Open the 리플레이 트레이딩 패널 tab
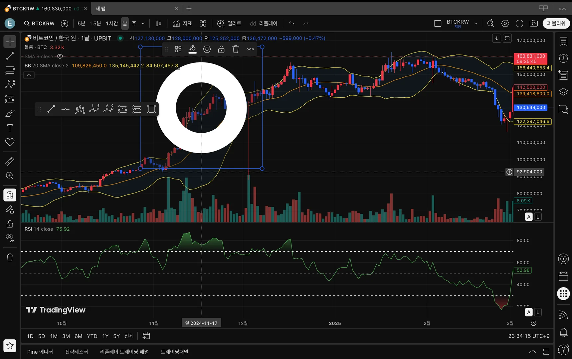The width and height of the screenshot is (572, 359). tap(124, 352)
